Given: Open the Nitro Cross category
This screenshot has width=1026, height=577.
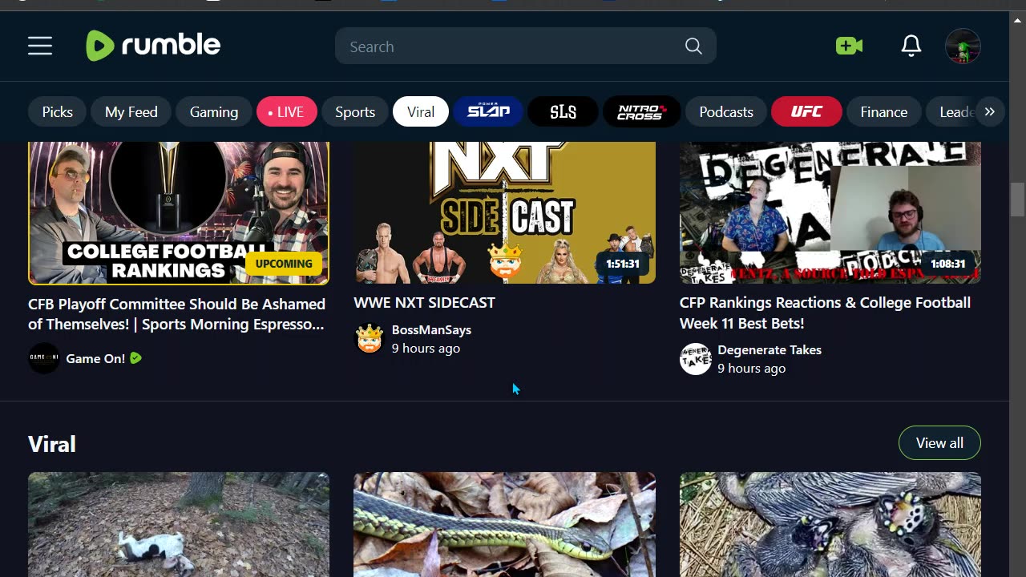Looking at the screenshot, I should 641,111.
